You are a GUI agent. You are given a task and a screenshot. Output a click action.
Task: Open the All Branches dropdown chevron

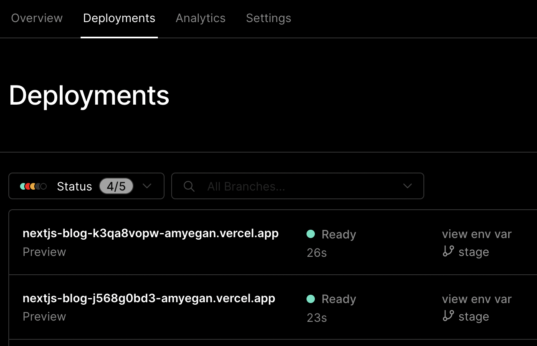click(407, 186)
